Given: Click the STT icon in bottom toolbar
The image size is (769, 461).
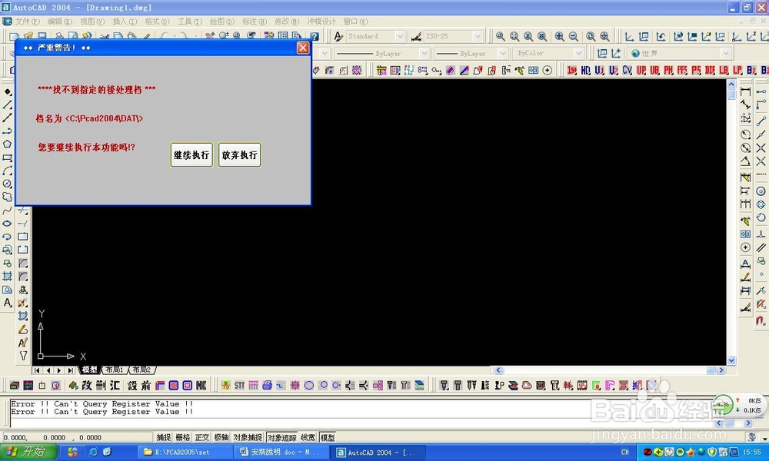Looking at the screenshot, I should coord(239,386).
